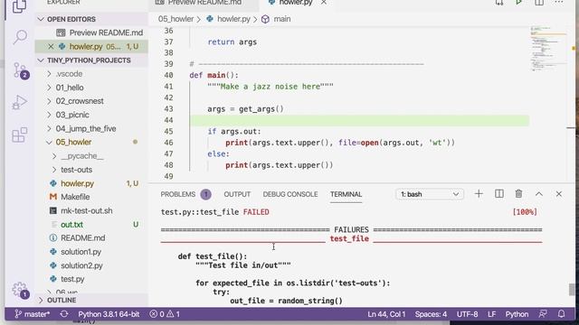Image resolution: width=579 pixels, height=325 pixels.
Task: Select Preview README.md in Open Editors
Action: coord(106,32)
